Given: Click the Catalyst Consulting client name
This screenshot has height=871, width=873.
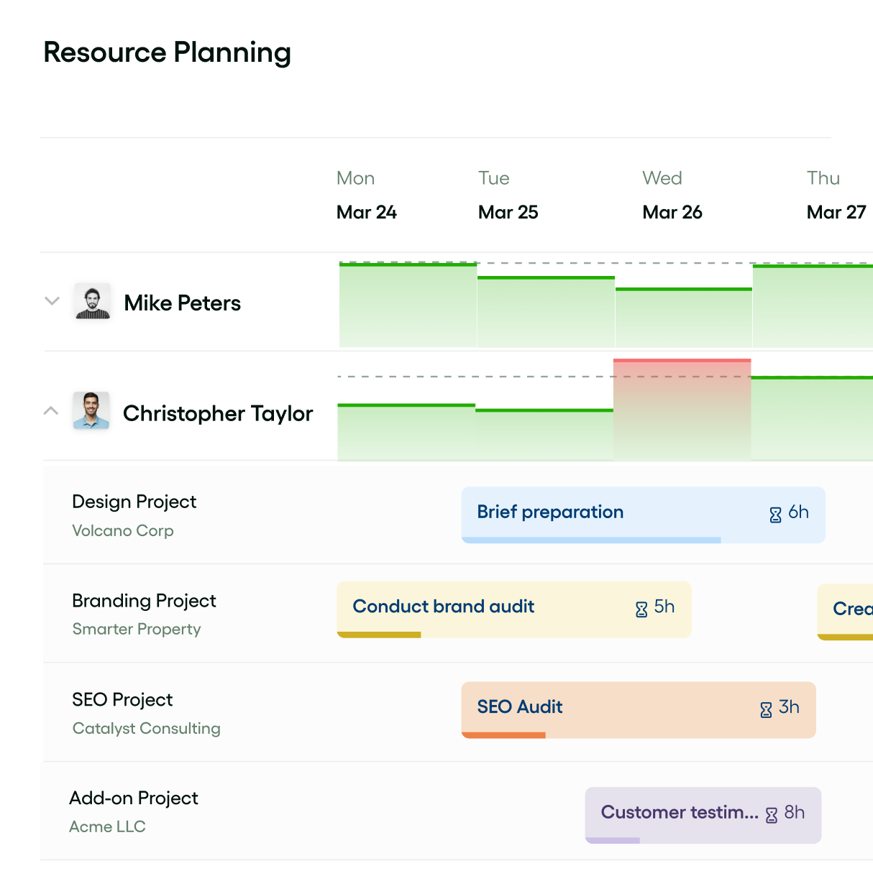Looking at the screenshot, I should pyautogui.click(x=146, y=728).
